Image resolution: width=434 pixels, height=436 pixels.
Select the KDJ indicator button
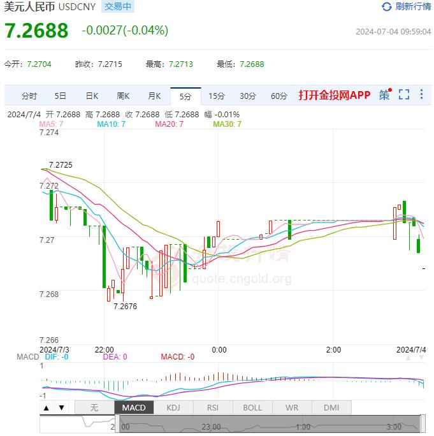click(173, 408)
